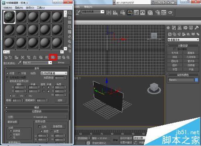Enable 应用 crop checkbox

click(39, 127)
